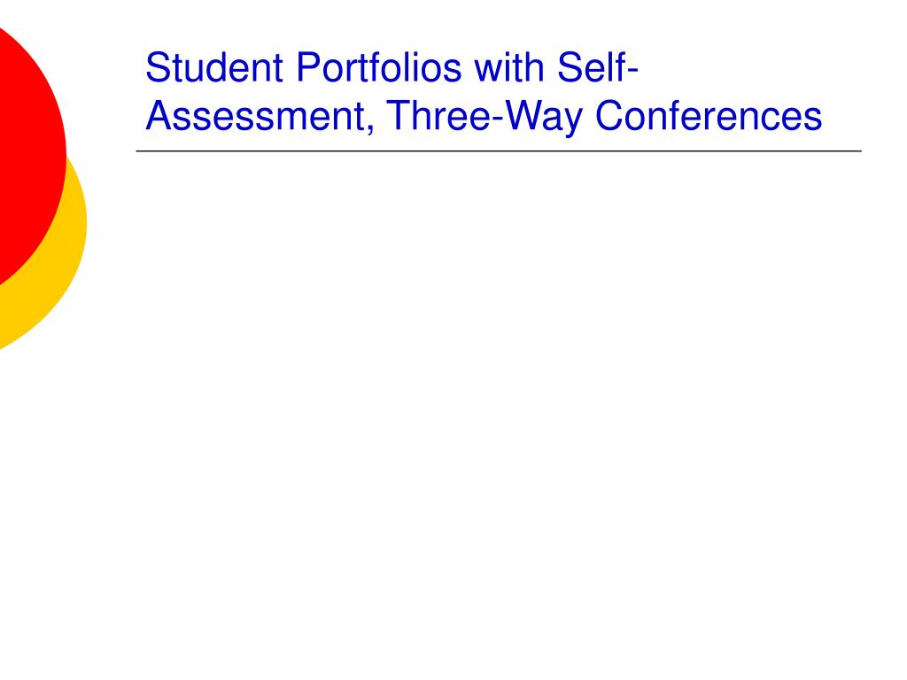The width and height of the screenshot is (907, 680).
Task: Click the capital "S" starting "Student"
Action: click(157, 67)
